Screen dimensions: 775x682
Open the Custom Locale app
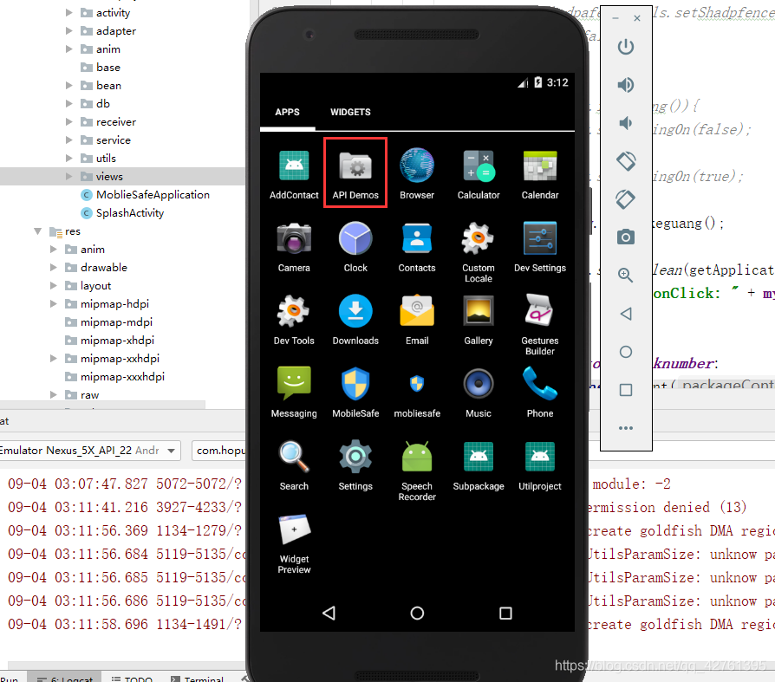[479, 252]
